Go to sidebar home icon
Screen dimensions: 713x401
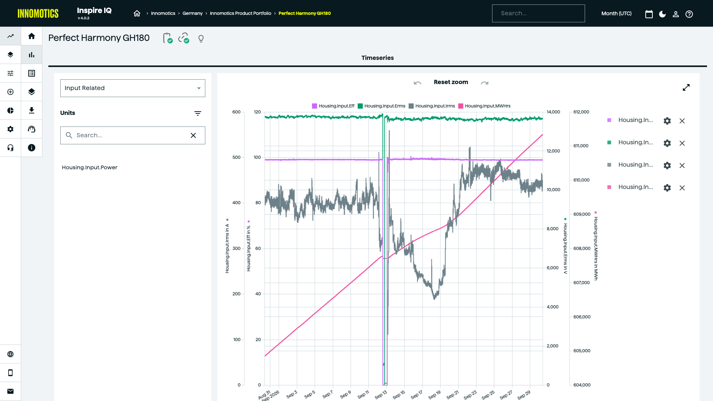(x=32, y=36)
